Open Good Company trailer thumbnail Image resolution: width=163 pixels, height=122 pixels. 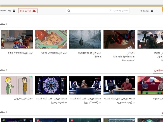point(51,39)
